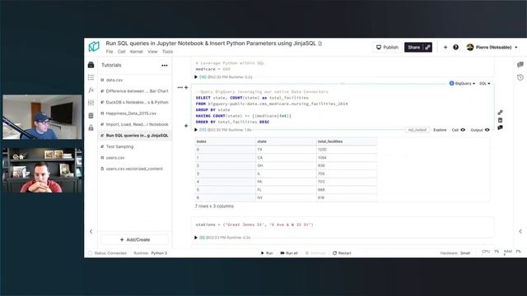Open the data connections database icon
The image size is (527, 296).
[91, 115]
